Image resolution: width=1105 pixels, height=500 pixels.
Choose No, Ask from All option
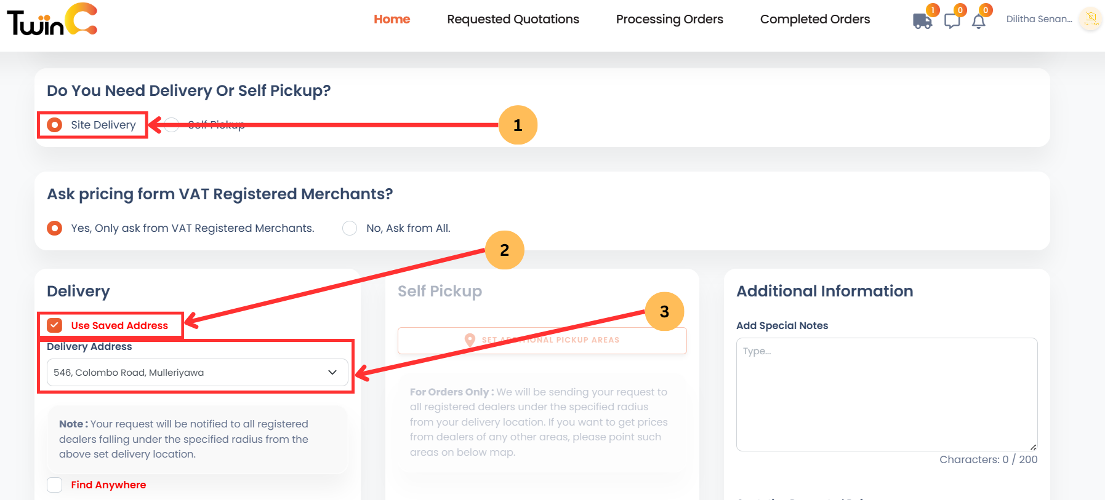pyautogui.click(x=349, y=228)
